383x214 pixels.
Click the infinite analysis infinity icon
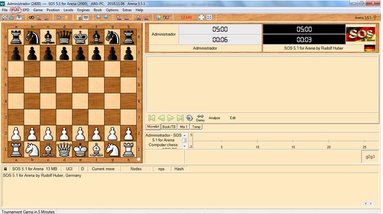pos(31,18)
